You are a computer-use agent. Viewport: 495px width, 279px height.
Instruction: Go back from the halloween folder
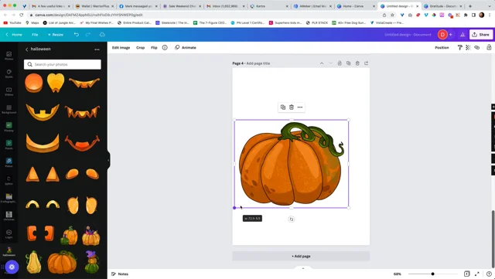click(x=27, y=49)
